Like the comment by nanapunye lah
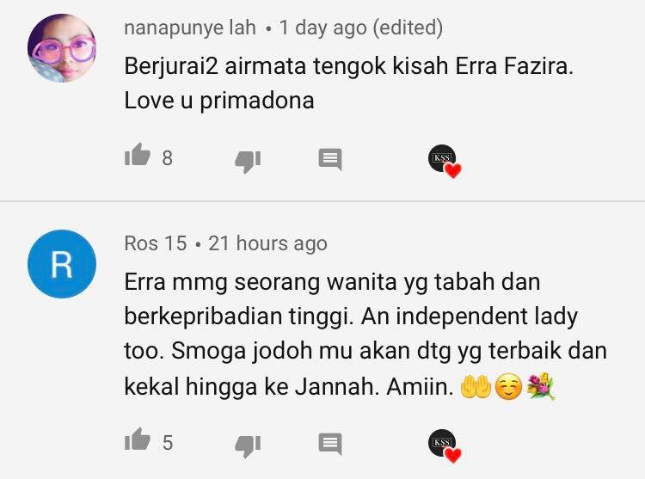Image resolution: width=645 pixels, height=479 pixels. (x=138, y=155)
